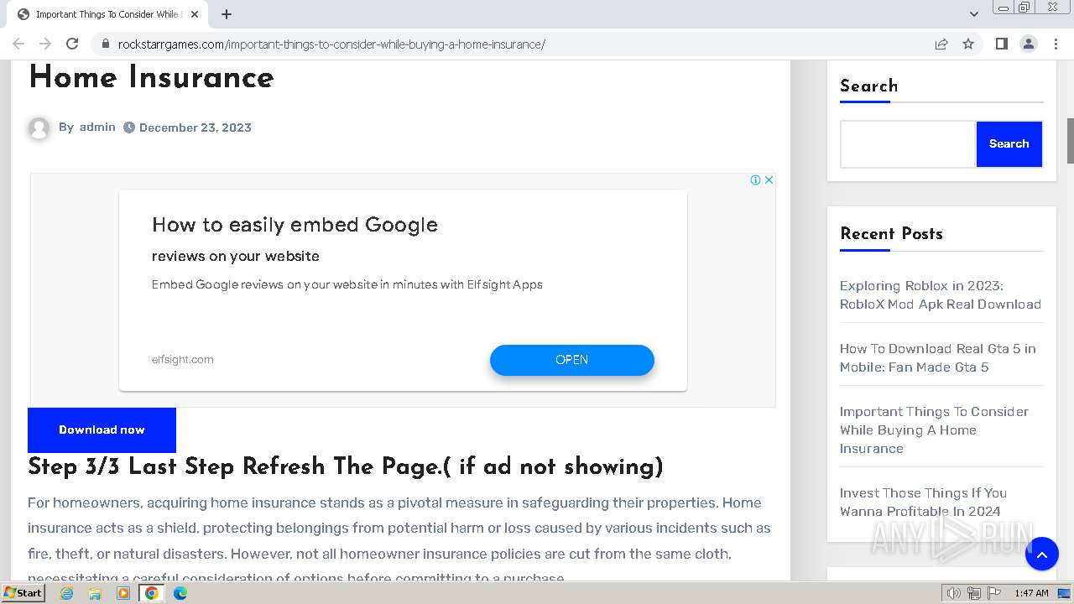Reload the page with refresh icon
Image resolution: width=1074 pixels, height=604 pixels.
point(72,44)
